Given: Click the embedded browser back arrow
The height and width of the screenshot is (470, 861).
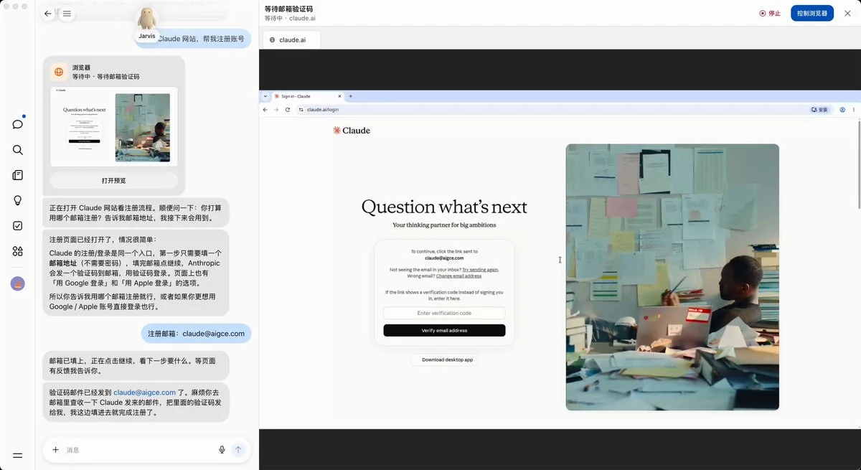Looking at the screenshot, I should point(265,110).
